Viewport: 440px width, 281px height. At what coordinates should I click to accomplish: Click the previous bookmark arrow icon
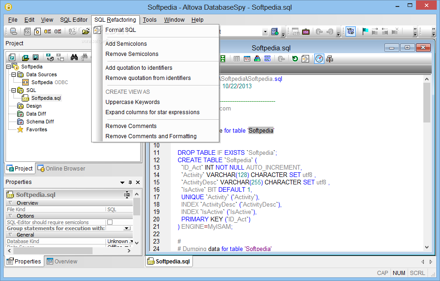385,31
